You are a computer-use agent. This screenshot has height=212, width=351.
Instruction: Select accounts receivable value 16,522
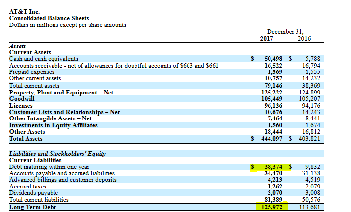[273, 66]
